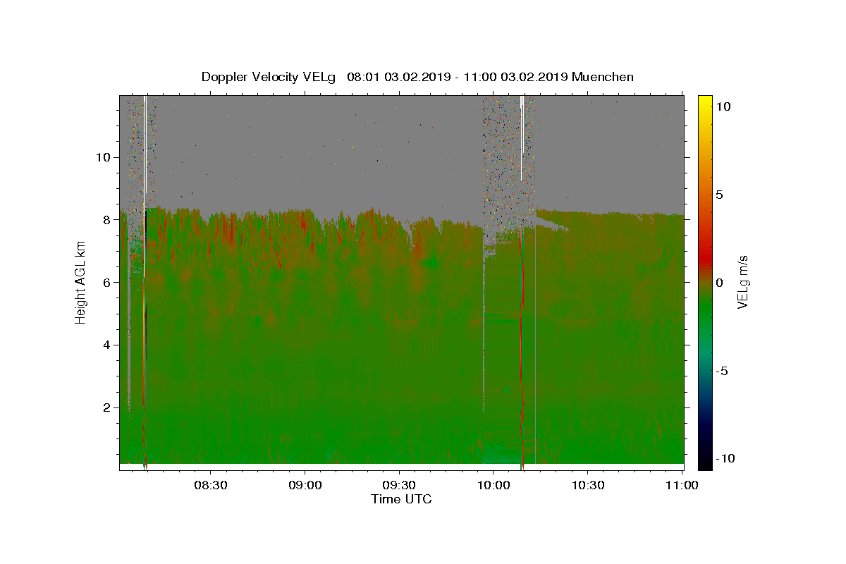Click the 10 km height tick label

[102, 157]
